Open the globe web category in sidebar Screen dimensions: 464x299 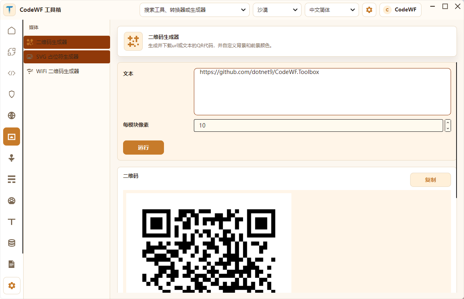11,115
